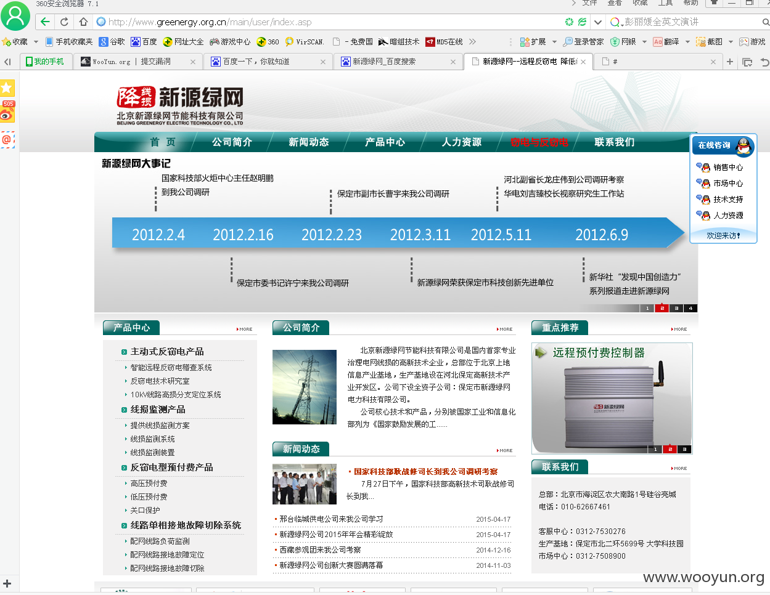The image size is (770, 595).
Task: Open the 收藏 favorites star button
Action: click(15, 42)
